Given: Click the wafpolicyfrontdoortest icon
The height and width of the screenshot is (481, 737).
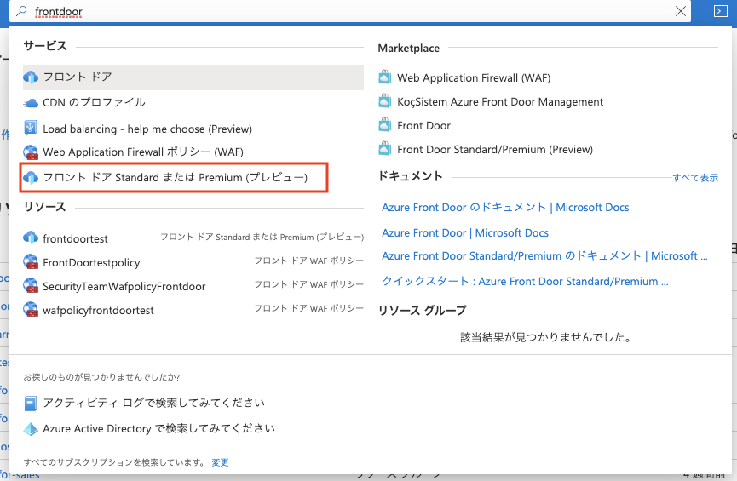Looking at the screenshot, I should click(x=31, y=309).
